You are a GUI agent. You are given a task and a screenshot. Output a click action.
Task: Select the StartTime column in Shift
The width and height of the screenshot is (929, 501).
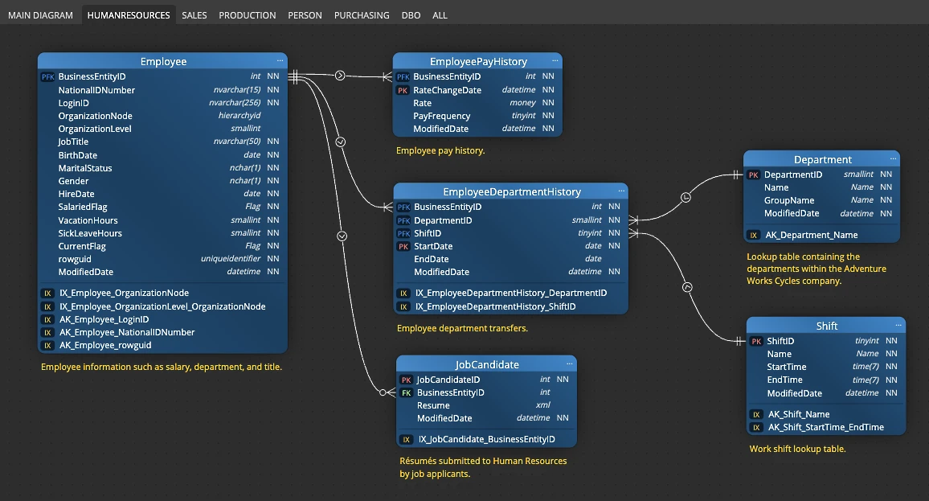click(x=826, y=367)
